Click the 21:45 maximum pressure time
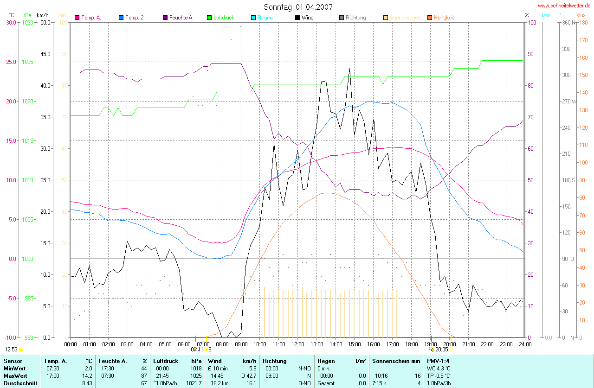This screenshot has width=594, height=388. [x=162, y=376]
